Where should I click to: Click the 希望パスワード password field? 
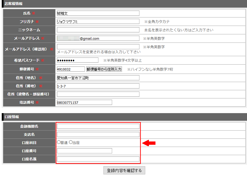pyautogui.click(x=78, y=60)
